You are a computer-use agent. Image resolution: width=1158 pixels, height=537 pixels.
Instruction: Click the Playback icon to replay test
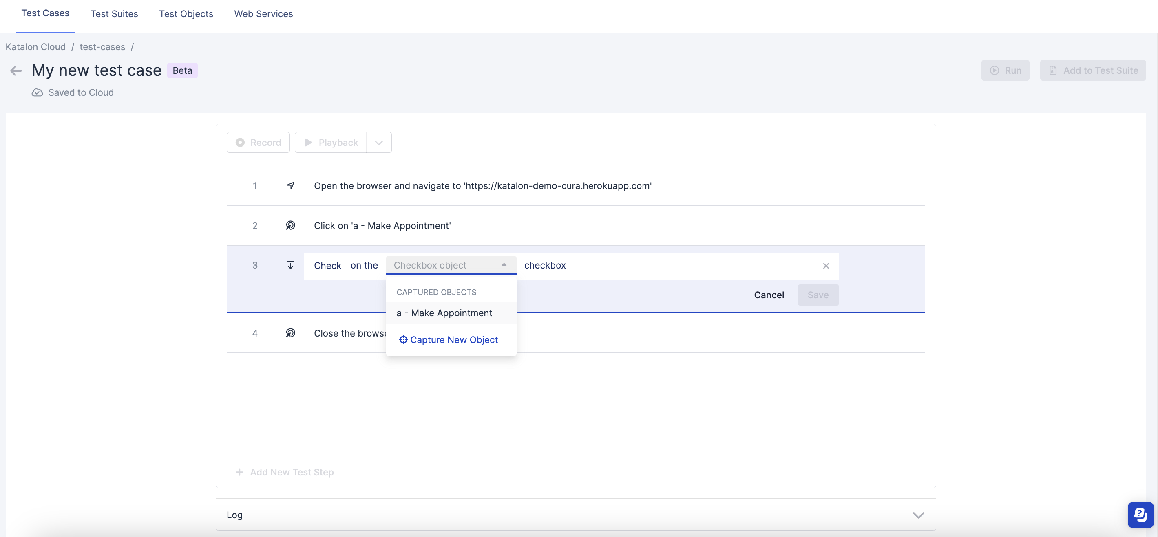click(x=308, y=142)
